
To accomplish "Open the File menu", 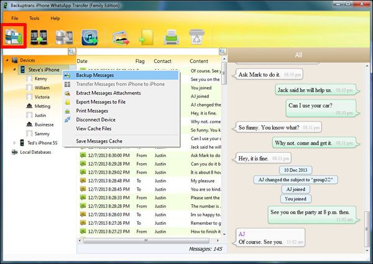I will coord(14,19).
